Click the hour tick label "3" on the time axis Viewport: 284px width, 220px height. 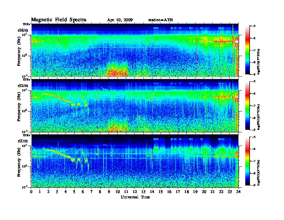(57, 192)
